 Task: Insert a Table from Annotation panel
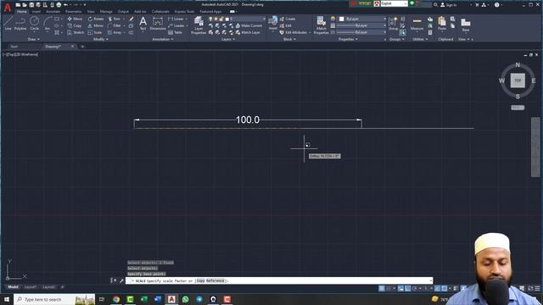pyautogui.click(x=176, y=32)
